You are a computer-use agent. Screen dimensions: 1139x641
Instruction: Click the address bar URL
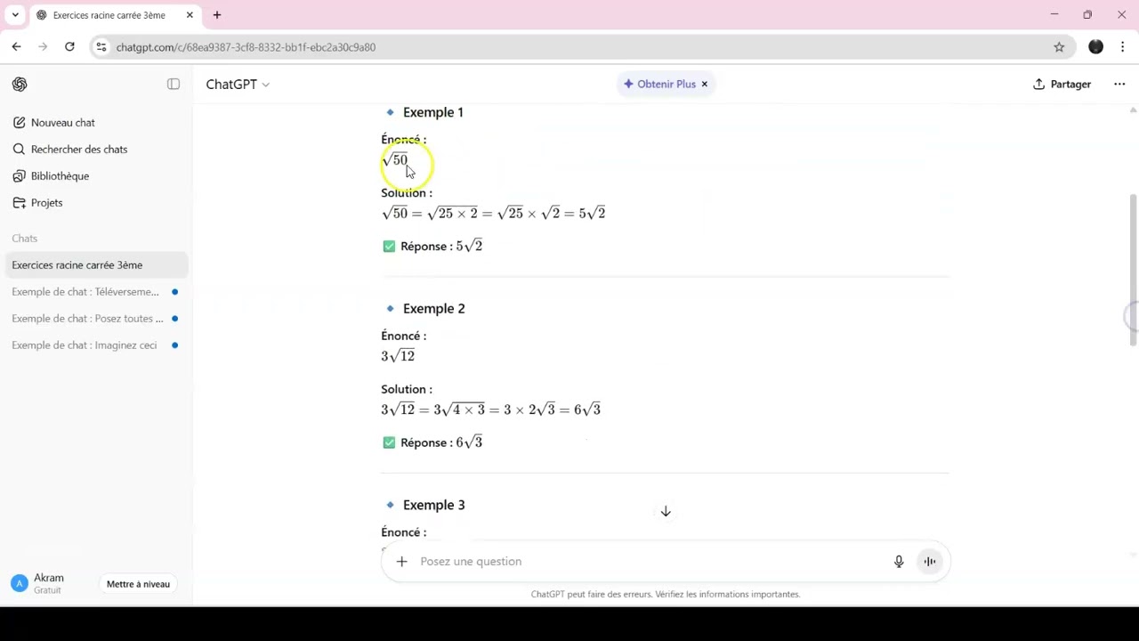(x=246, y=47)
